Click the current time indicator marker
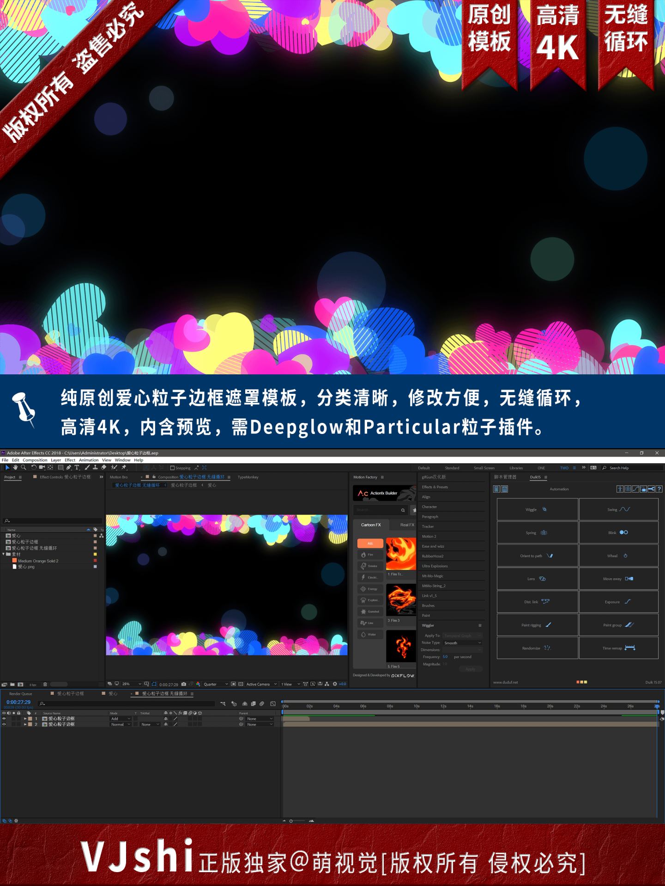This screenshot has height=886, width=665. pyautogui.click(x=657, y=706)
